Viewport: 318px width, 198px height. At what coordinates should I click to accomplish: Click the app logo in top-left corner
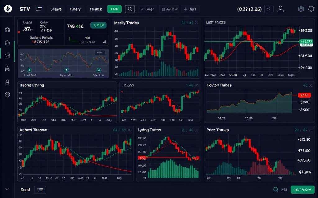click(8, 9)
